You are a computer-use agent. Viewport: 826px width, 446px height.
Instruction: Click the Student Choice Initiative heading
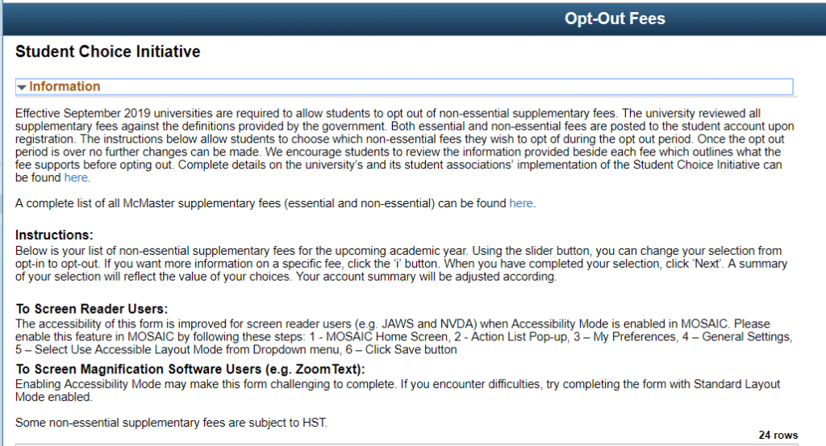(107, 52)
